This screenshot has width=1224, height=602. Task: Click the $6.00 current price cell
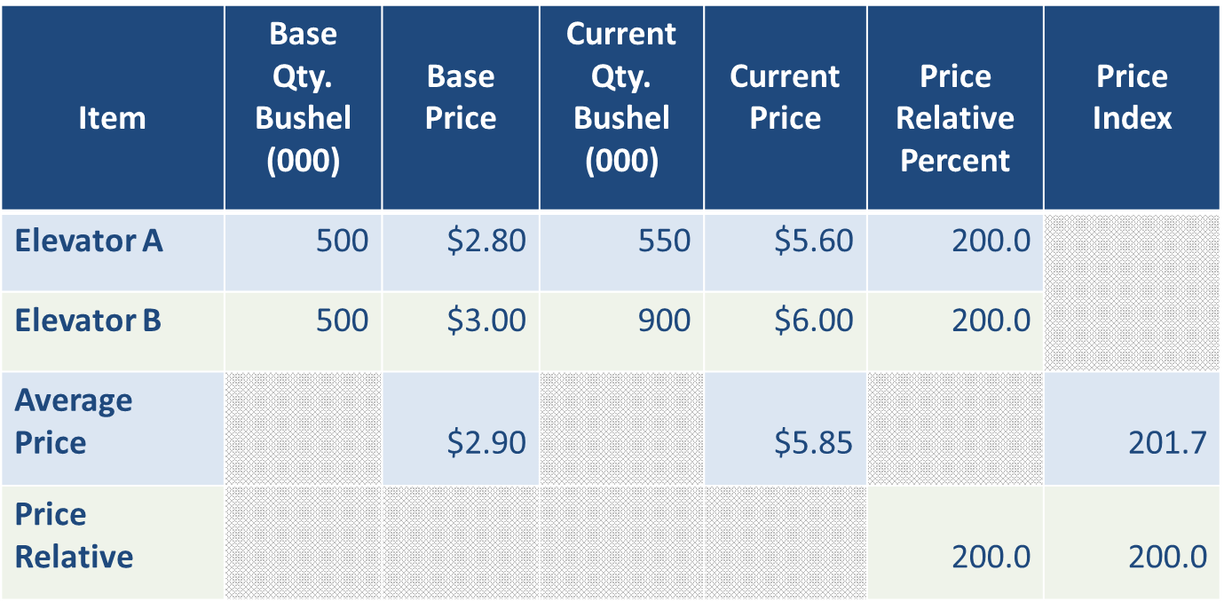point(813,321)
